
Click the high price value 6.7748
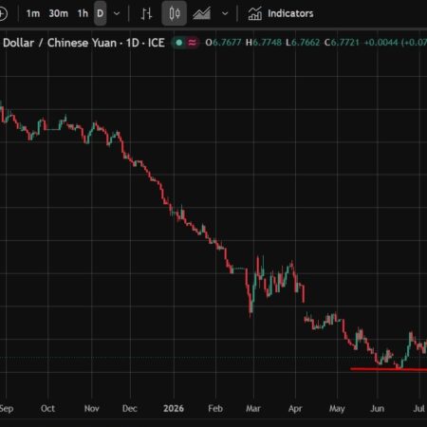268,43
